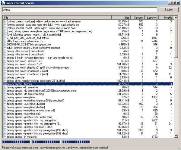
Task: Select '2_full_pov_vids_vanessa_and britney' file name
Action: [x=28, y=38]
